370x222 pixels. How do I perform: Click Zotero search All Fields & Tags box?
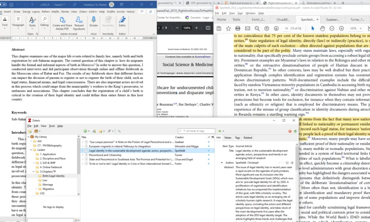(x=196, y=131)
